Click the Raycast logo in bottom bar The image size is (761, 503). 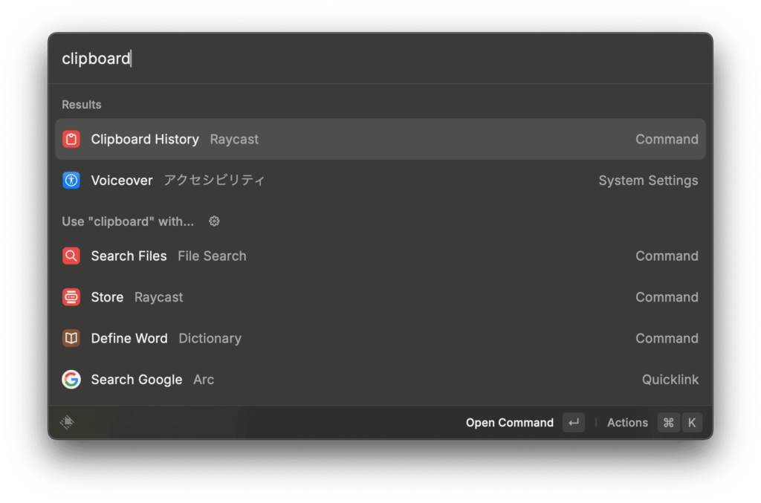tap(67, 422)
